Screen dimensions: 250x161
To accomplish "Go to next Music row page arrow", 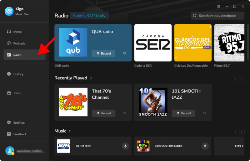I will click(x=242, y=132).
